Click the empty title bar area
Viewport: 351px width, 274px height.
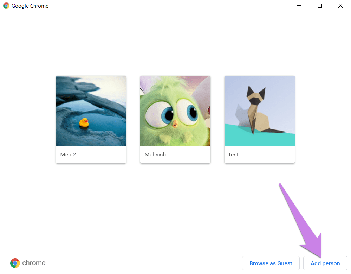click(169, 6)
